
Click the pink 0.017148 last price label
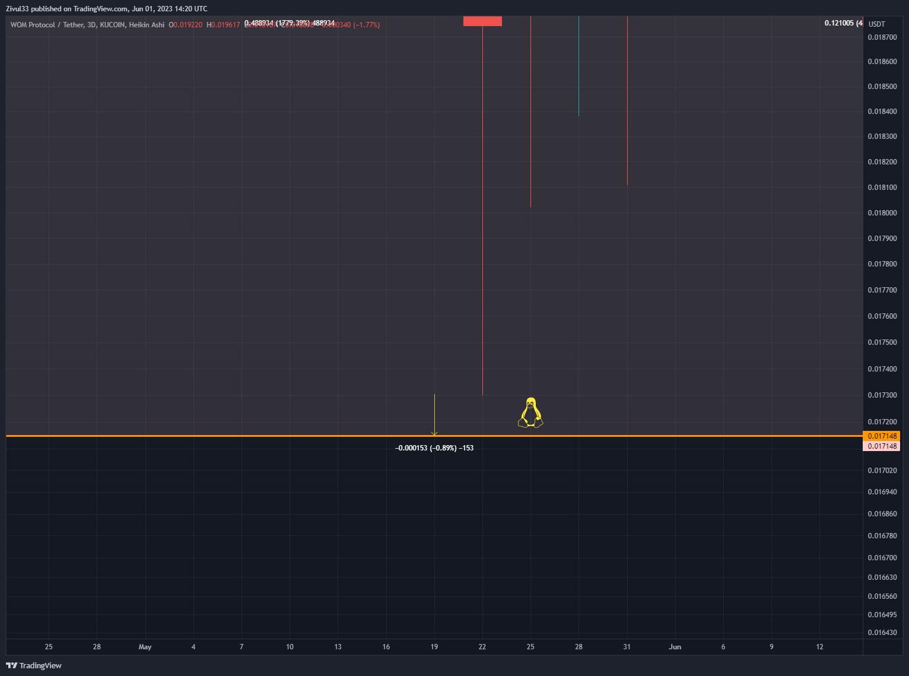882,446
